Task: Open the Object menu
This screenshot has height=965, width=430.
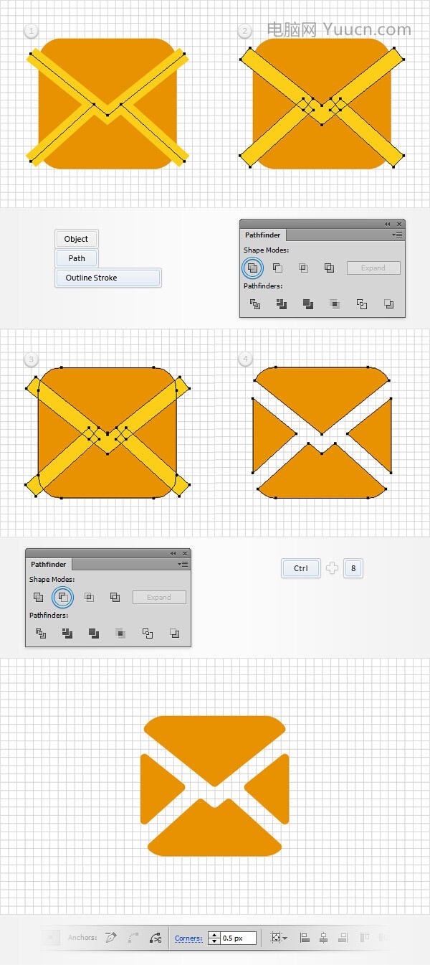Action: [76, 239]
